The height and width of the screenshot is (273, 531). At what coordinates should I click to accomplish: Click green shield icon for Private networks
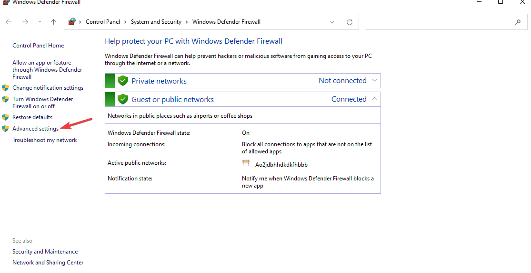(x=122, y=81)
